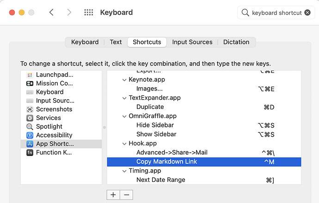The image size is (319, 203).
Task: Click the Services gear icon
Action: (x=30, y=118)
